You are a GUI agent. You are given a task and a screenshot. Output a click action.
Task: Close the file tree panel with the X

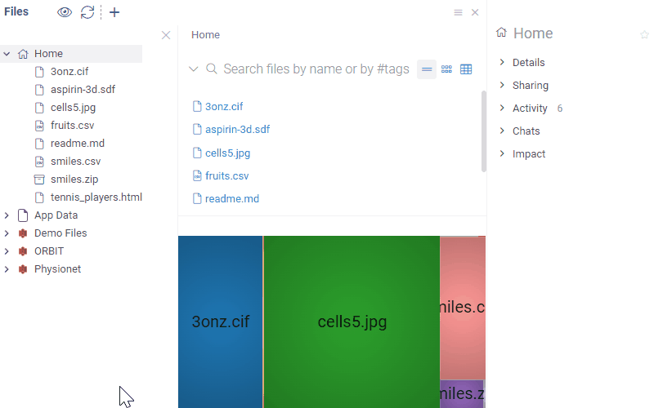coord(166,35)
